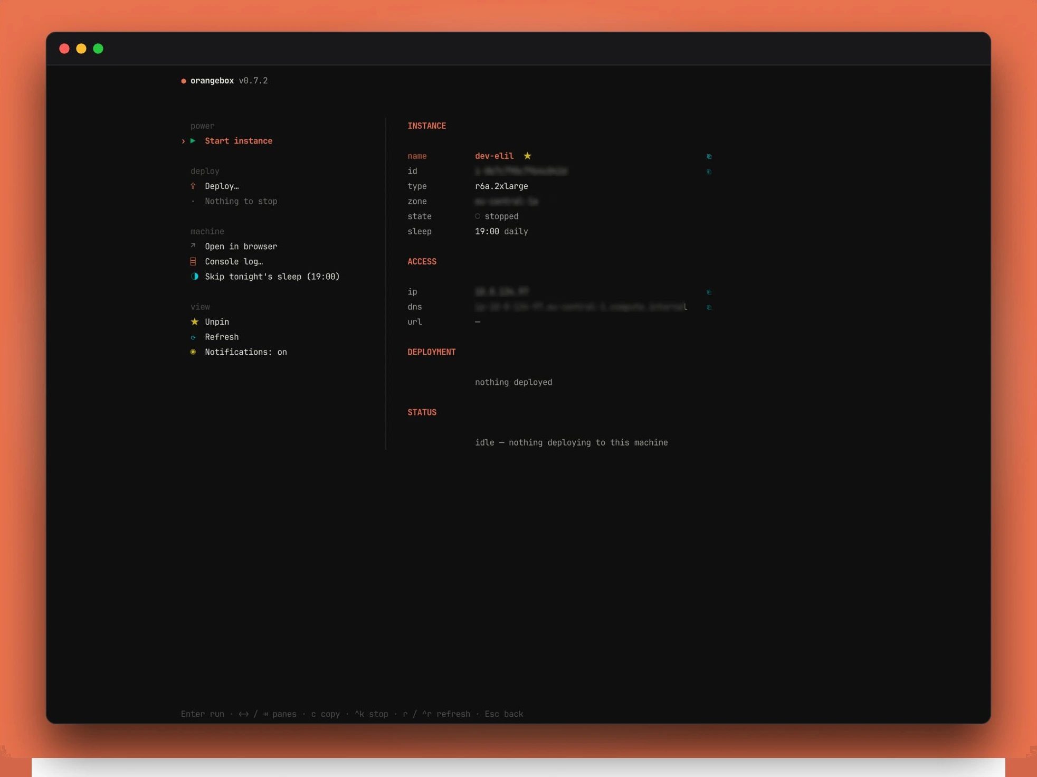Run the Start instance action

coord(239,141)
